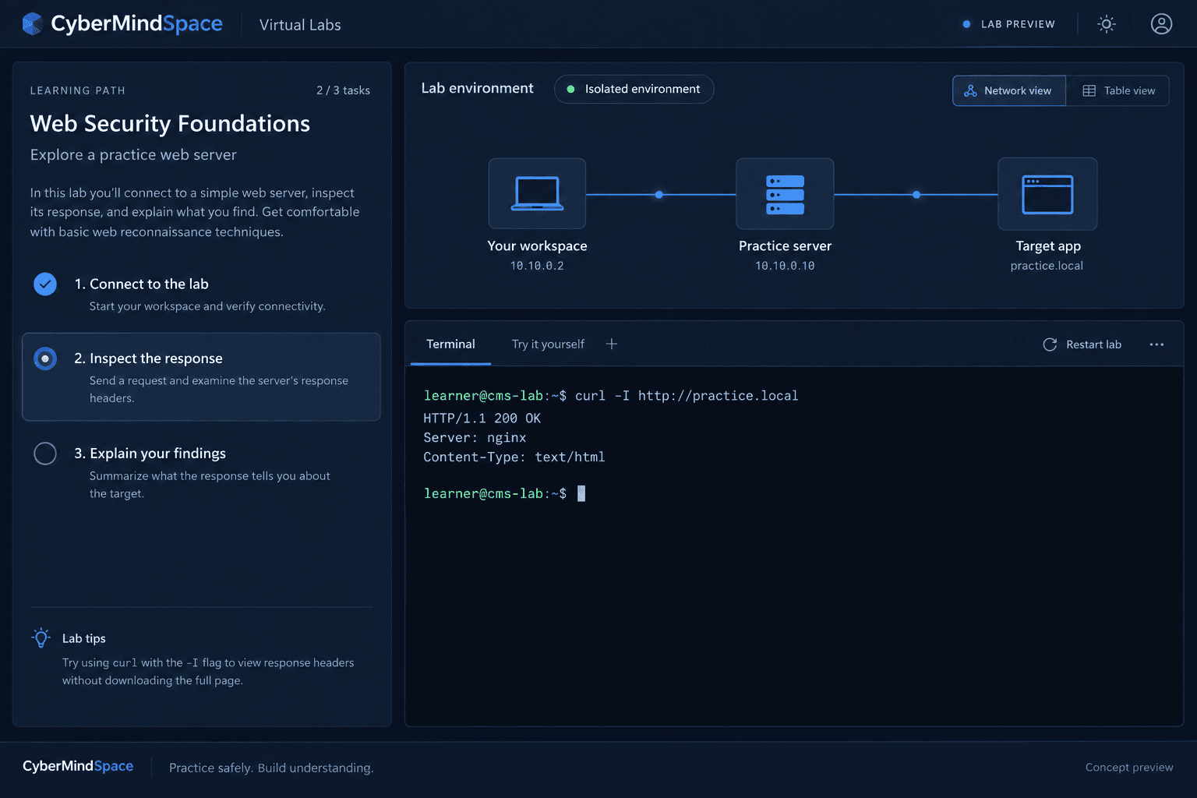1197x798 pixels.
Task: Click the Lab tips lightbulb icon
Action: [41, 638]
